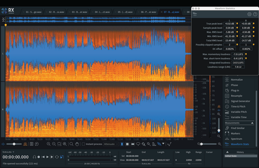
Task: Close the 07 - B...u).wav tab
Action: point(161,12)
